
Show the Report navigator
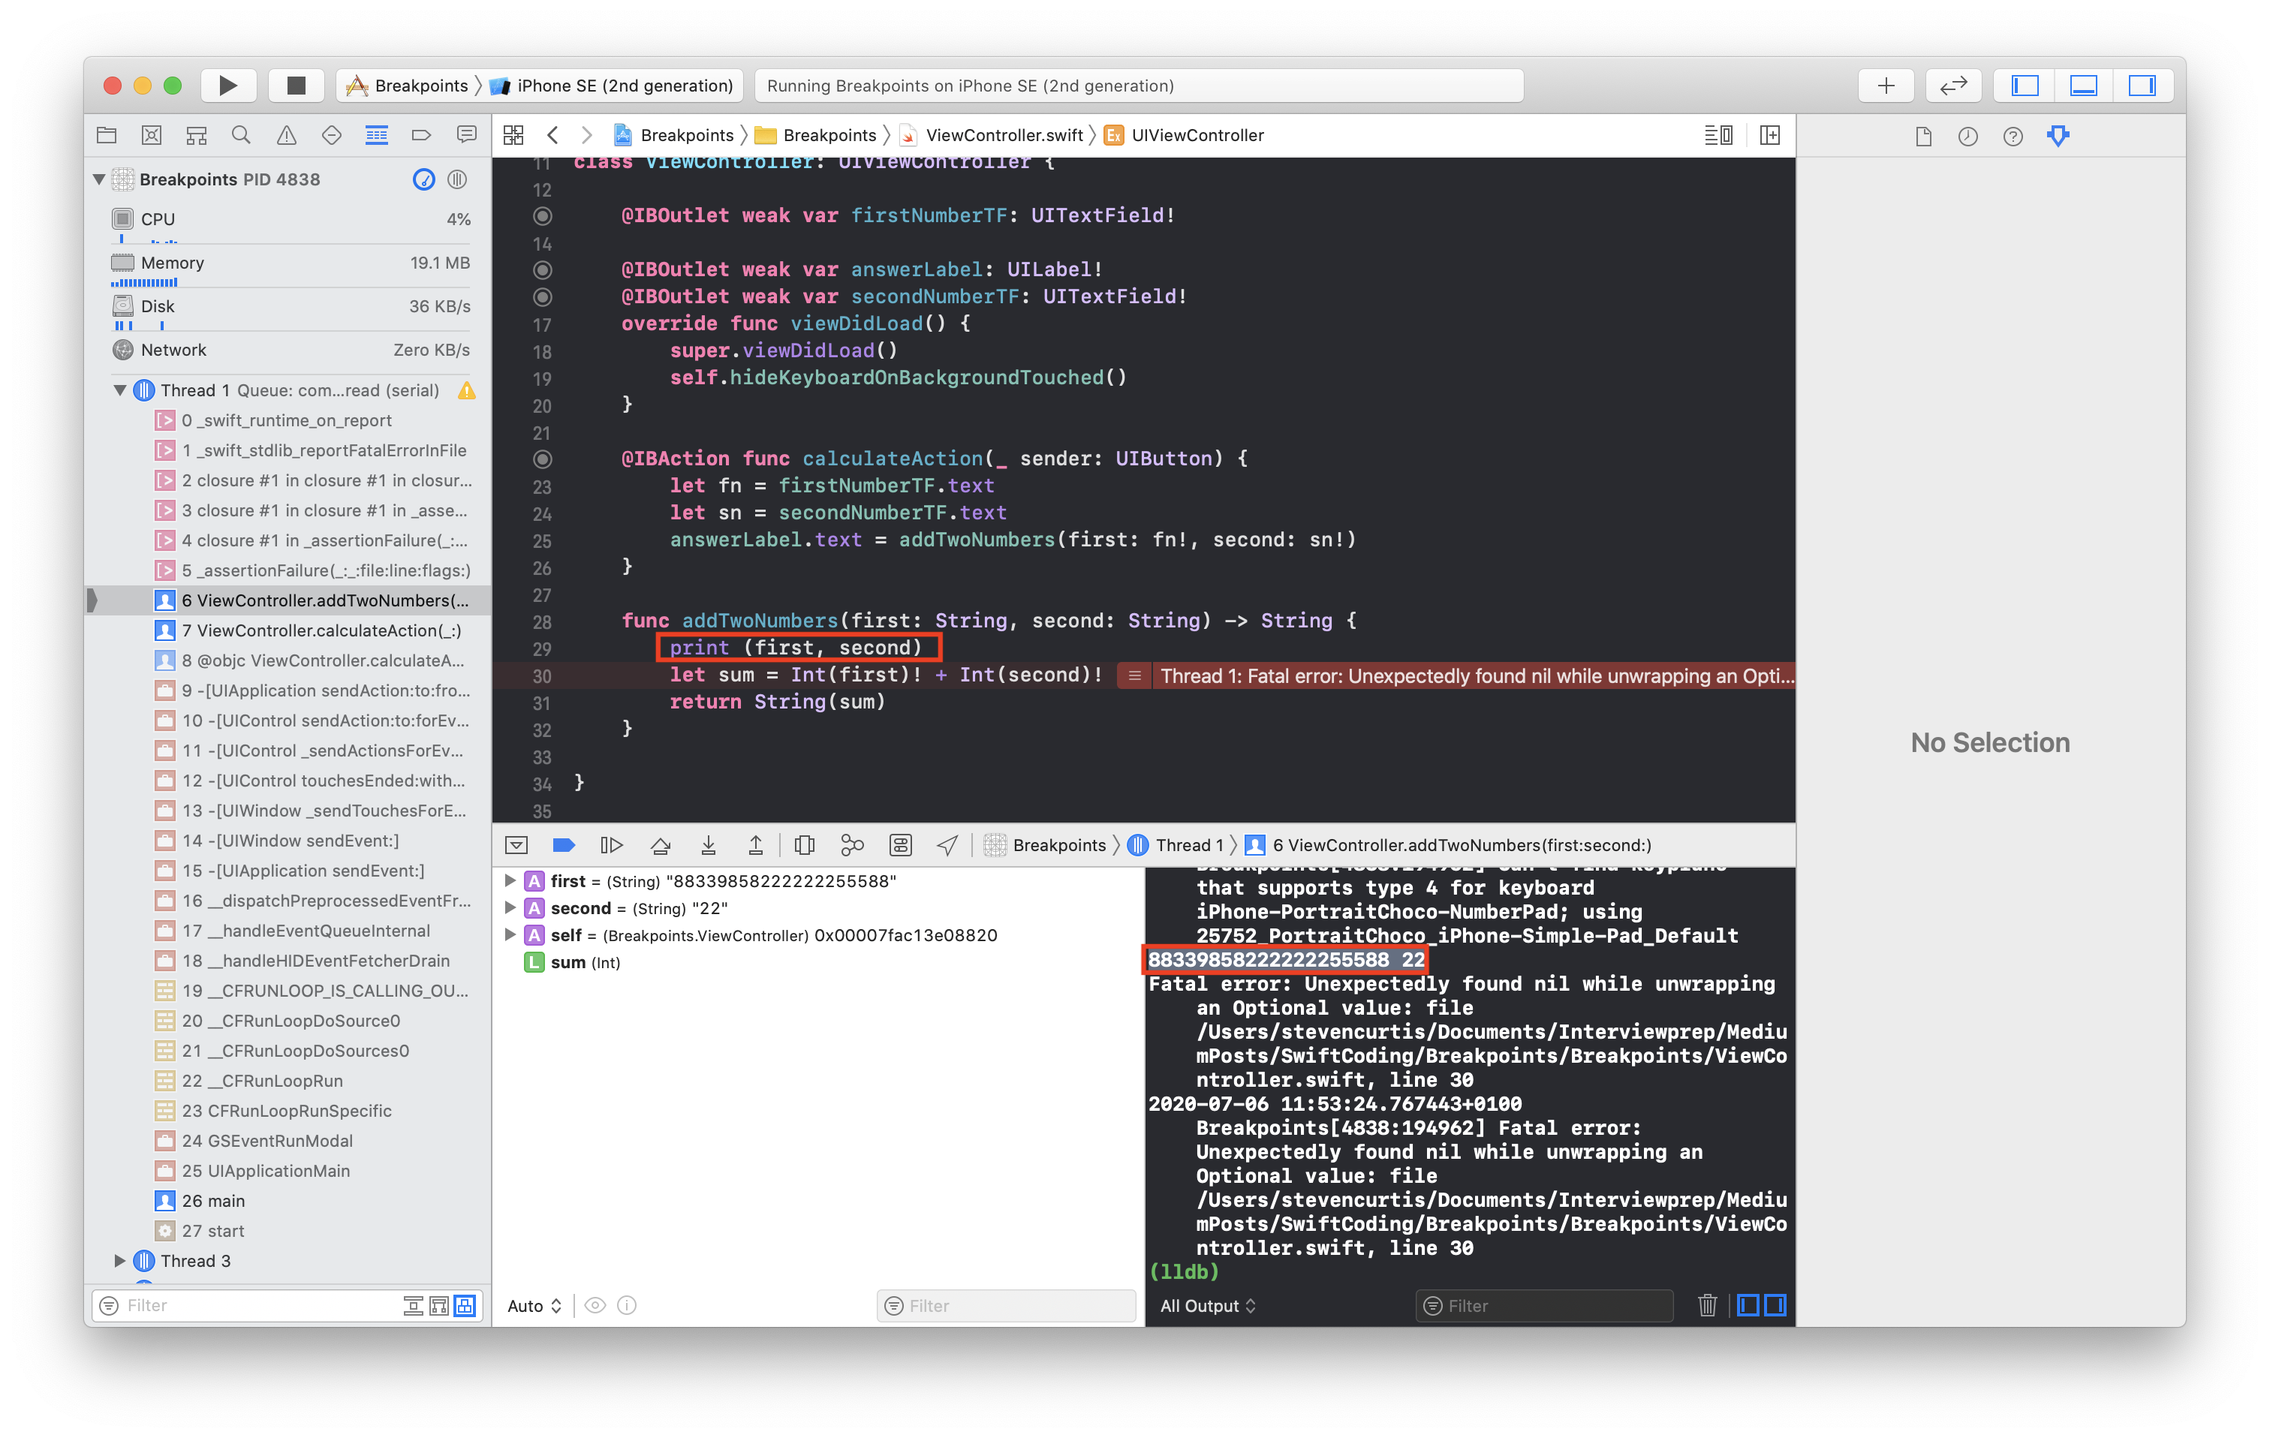[x=467, y=136]
